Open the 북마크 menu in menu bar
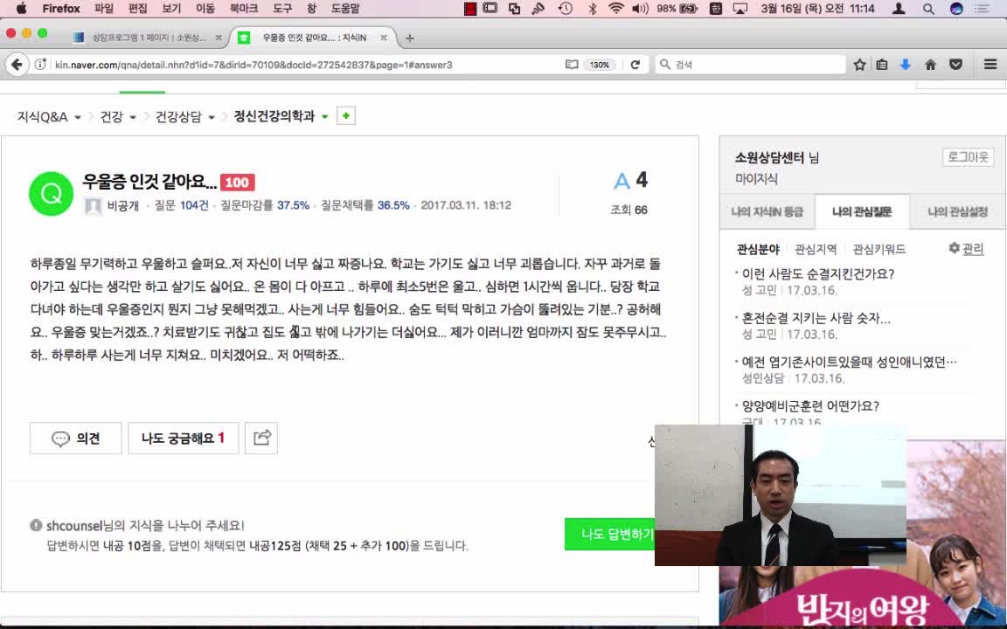The height and width of the screenshot is (629, 1007). point(244,9)
